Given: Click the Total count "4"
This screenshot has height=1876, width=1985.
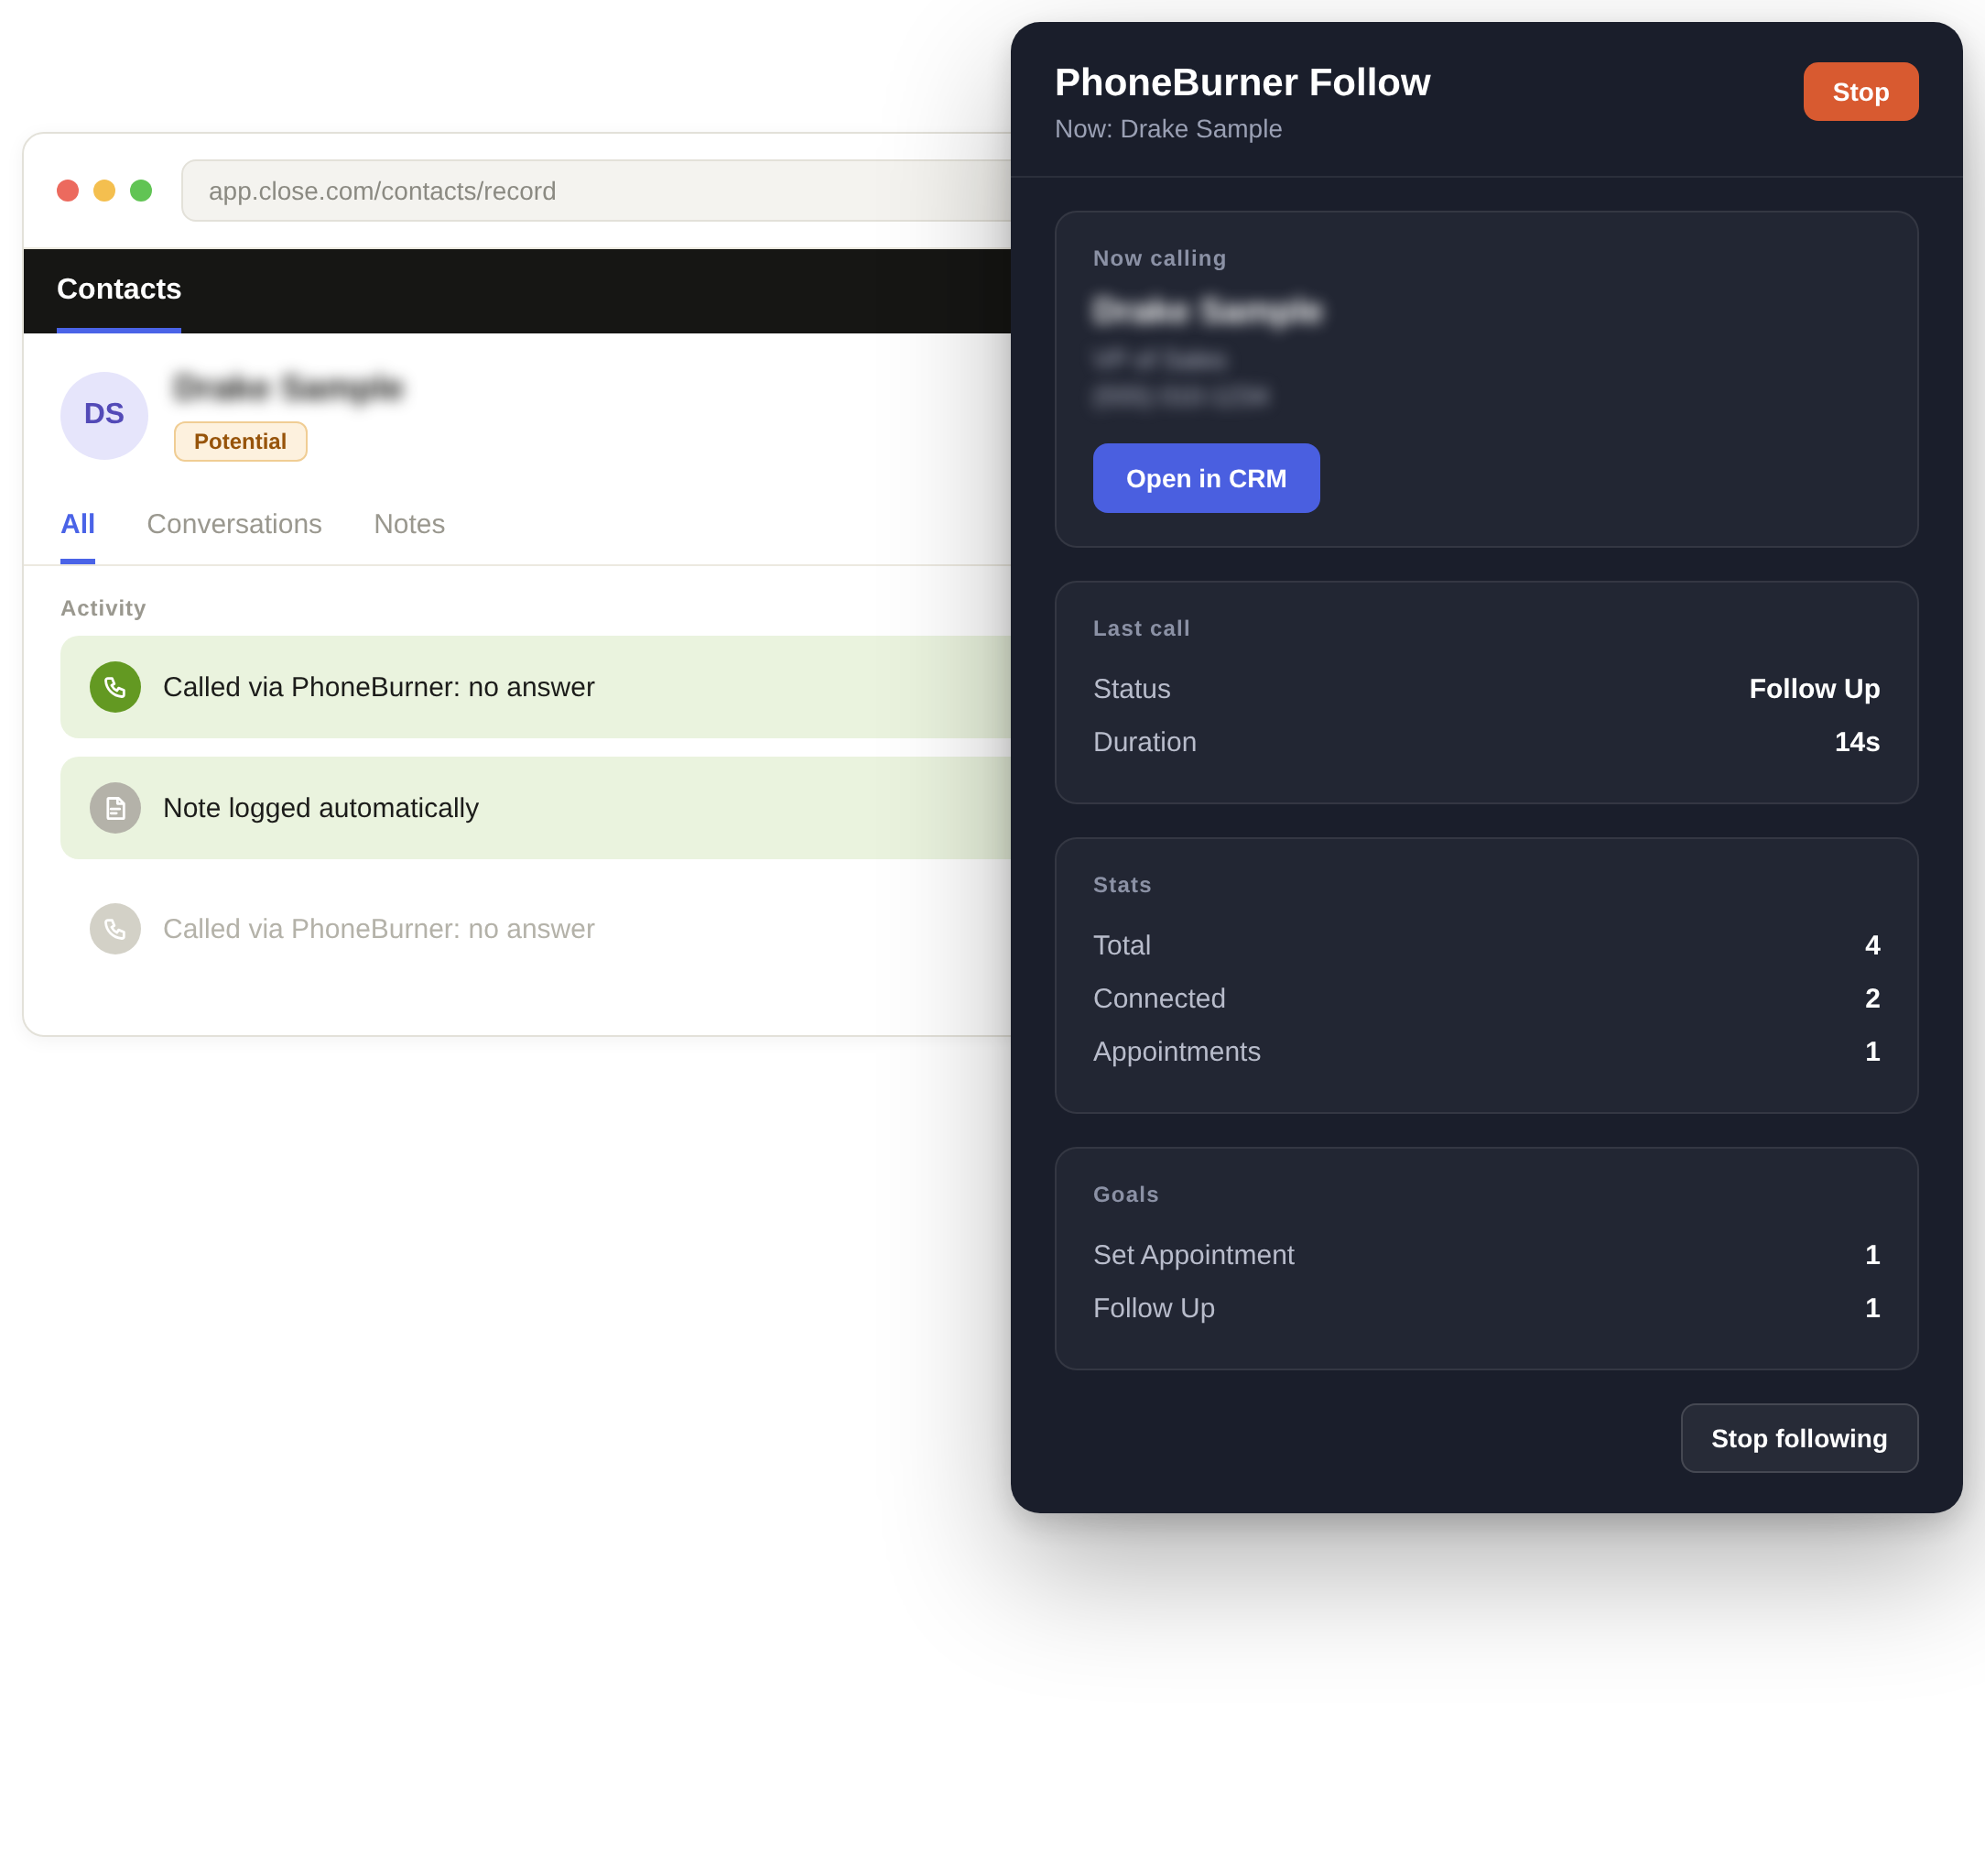Looking at the screenshot, I should click(1871, 945).
